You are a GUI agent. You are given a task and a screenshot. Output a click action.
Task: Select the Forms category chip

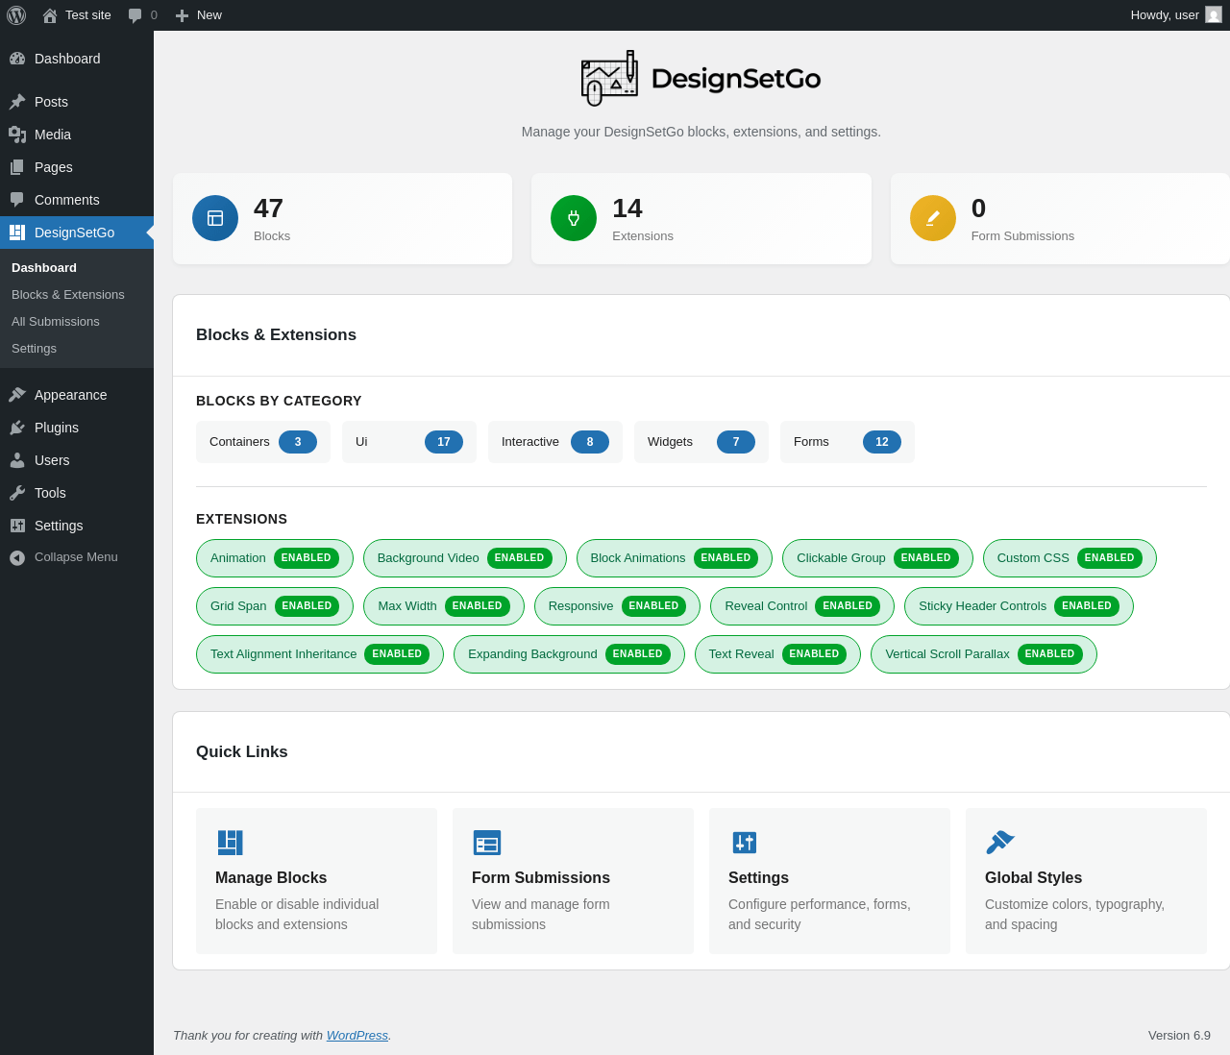pyautogui.click(x=848, y=442)
